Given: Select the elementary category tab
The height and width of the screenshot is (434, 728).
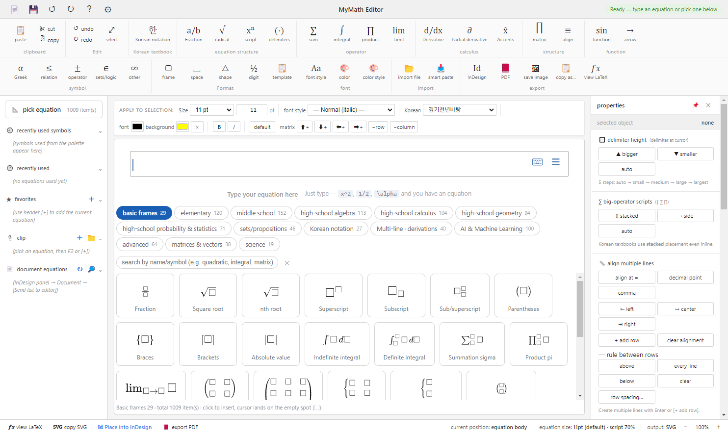Looking at the screenshot, I should point(201,213).
